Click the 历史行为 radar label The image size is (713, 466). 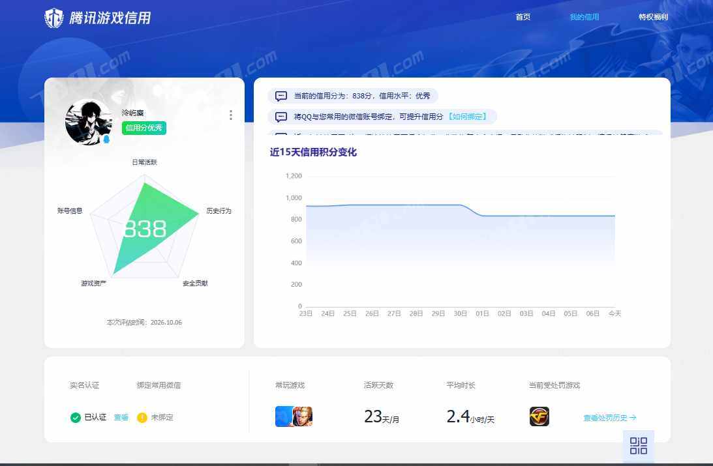pyautogui.click(x=219, y=211)
